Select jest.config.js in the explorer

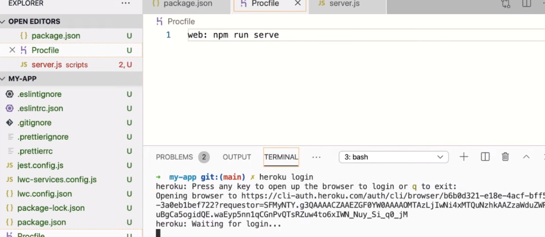pos(40,165)
